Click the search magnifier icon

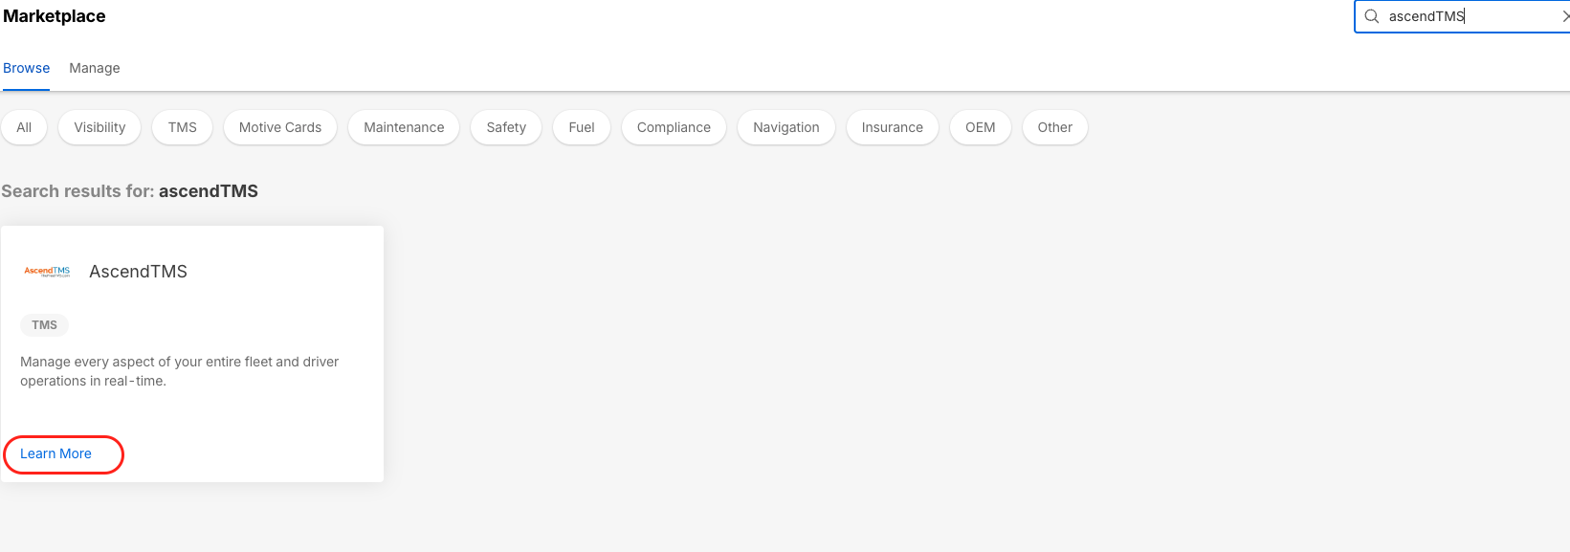pos(1371,16)
